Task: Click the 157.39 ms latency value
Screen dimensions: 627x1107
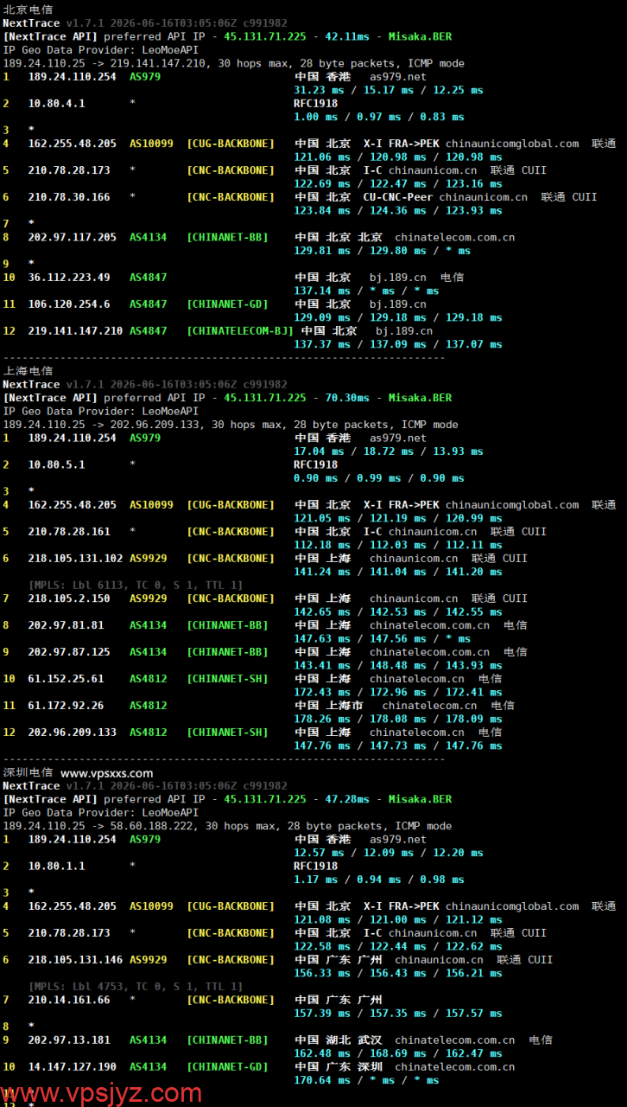Action: click(322, 1014)
